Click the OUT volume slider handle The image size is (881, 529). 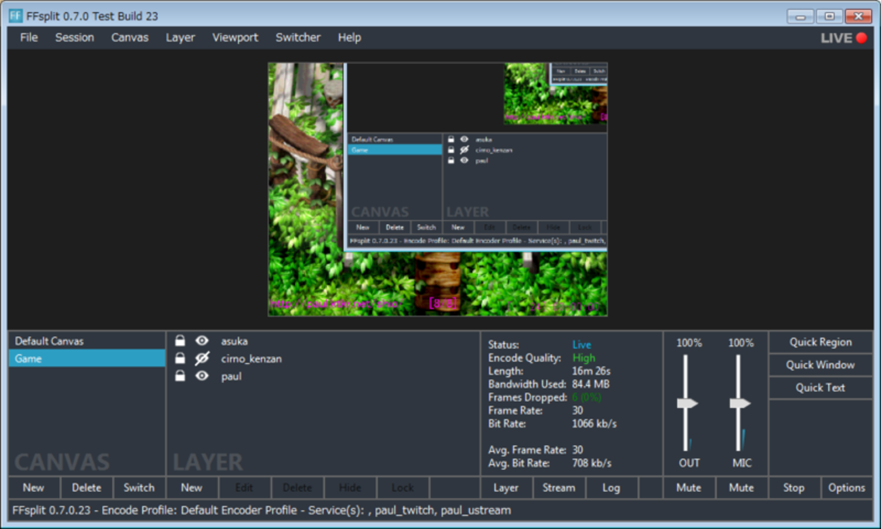tap(687, 404)
